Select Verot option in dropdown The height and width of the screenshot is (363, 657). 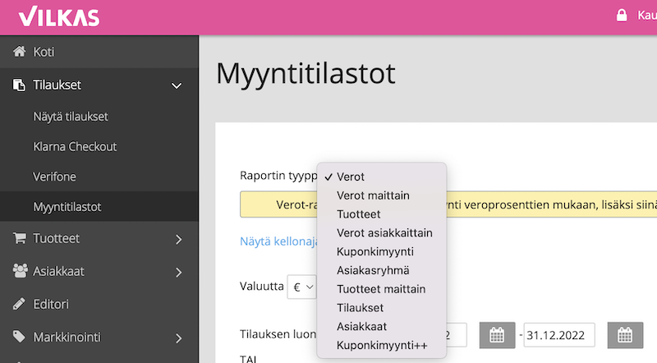point(382,177)
